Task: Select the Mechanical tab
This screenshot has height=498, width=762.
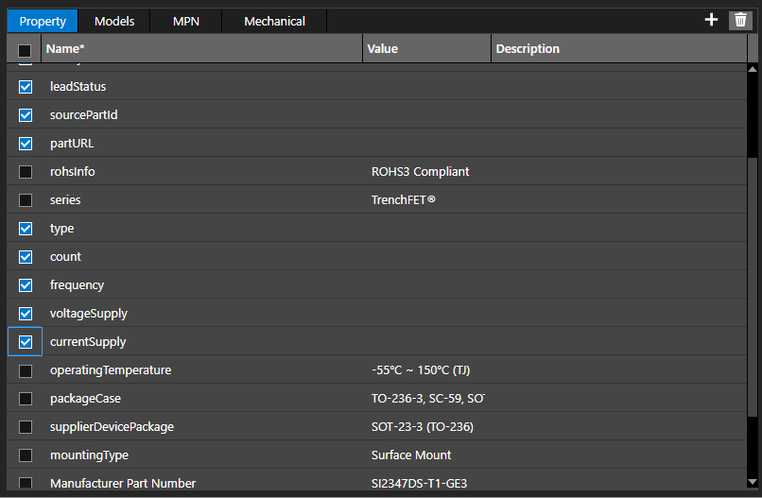Action: (274, 21)
